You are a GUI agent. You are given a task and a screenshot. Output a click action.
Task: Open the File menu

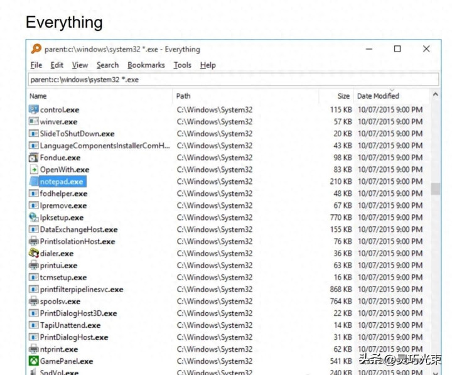(36, 65)
